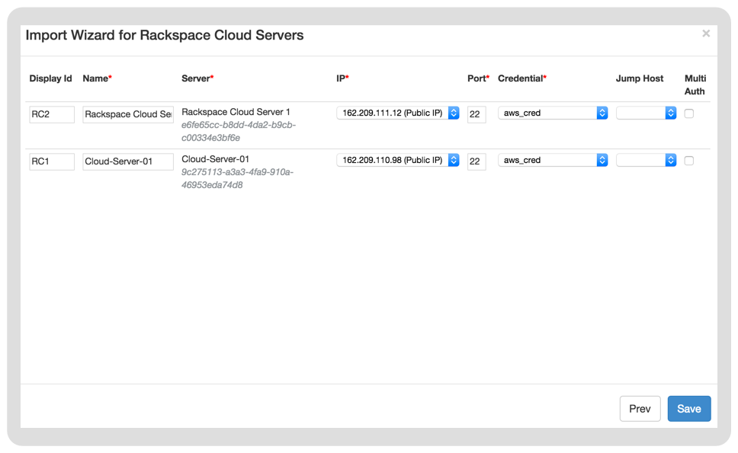This screenshot has height=453, width=738.
Task: Click the Port column header
Action: [478, 78]
